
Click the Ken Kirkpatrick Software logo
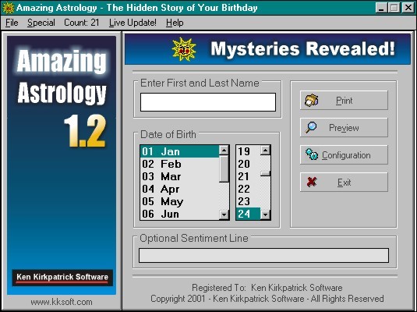(x=62, y=278)
